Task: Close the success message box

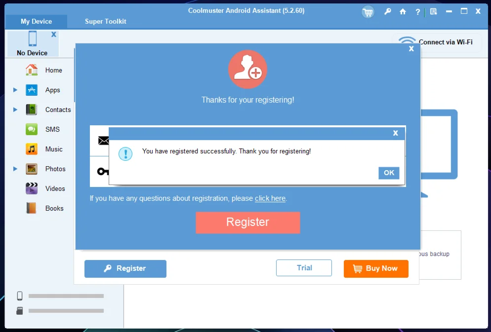Action: pos(396,133)
